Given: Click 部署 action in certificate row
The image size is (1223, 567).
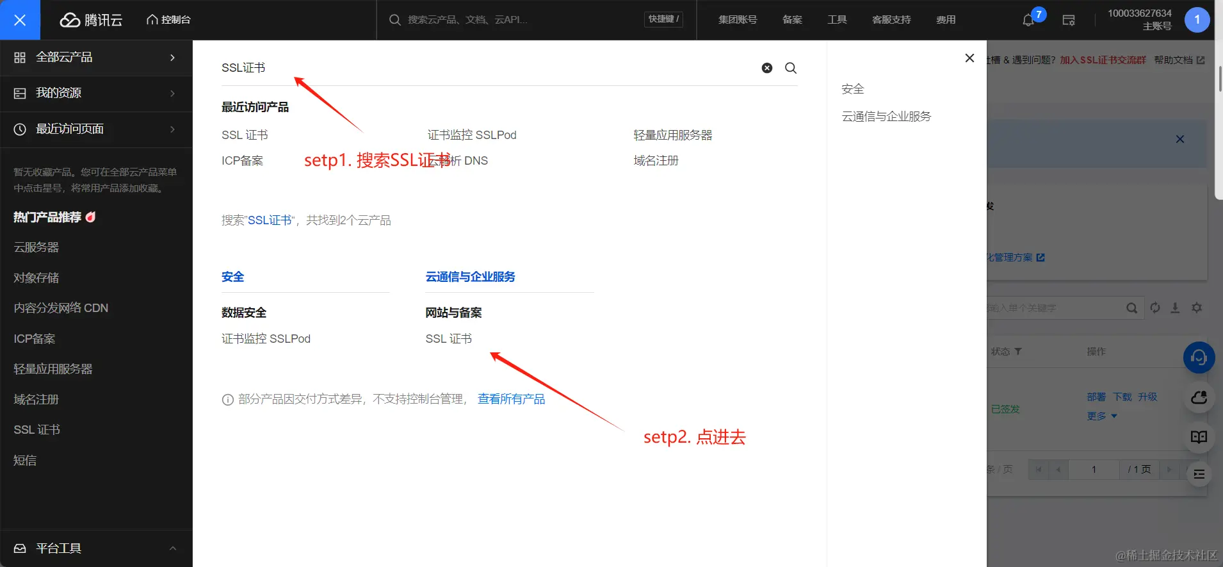Looking at the screenshot, I should point(1096,397).
